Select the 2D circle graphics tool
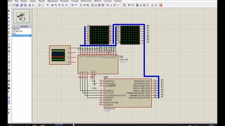Image resolution: width=225 pixels, height=126 pixels. (9, 73)
